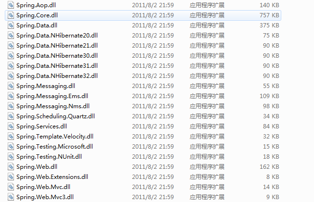Screen dimensions: 314x202
Task: Click the Spring.Web.Mvc3.dll file icon
Action: 11,197
